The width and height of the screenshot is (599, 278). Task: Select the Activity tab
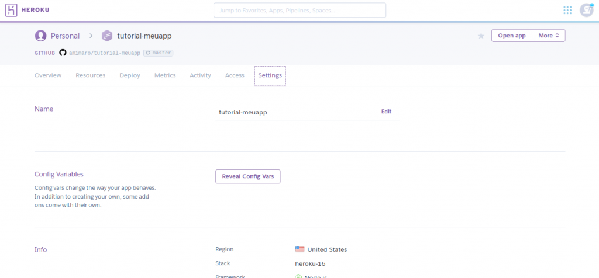coord(200,75)
